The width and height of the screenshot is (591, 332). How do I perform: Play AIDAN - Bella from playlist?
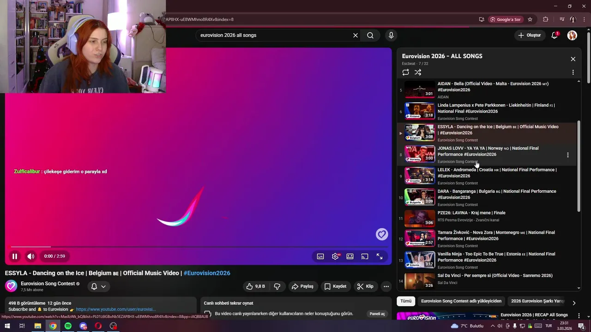point(487,90)
